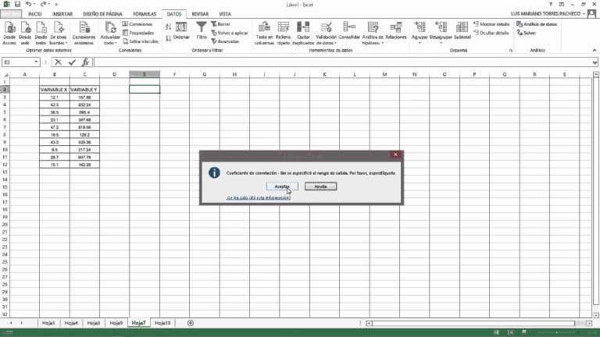Click inside the formula bar
Image resolution: width=600 pixels, height=337 pixels.
(342, 62)
